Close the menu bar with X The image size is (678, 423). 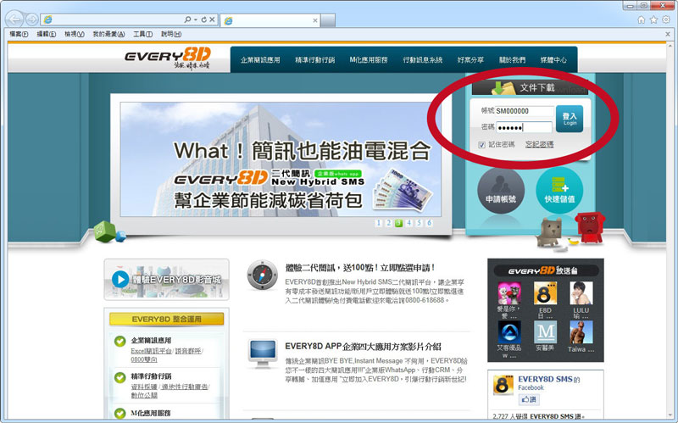[x=668, y=34]
